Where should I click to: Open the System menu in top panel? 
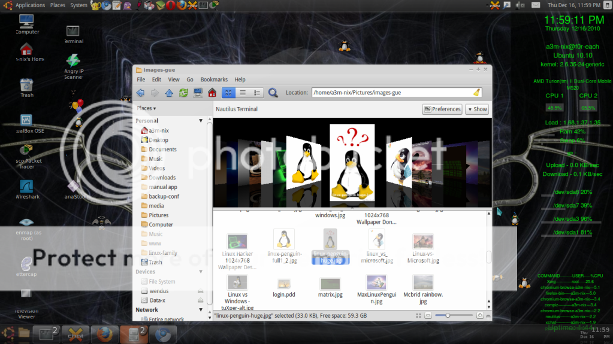coord(78,5)
